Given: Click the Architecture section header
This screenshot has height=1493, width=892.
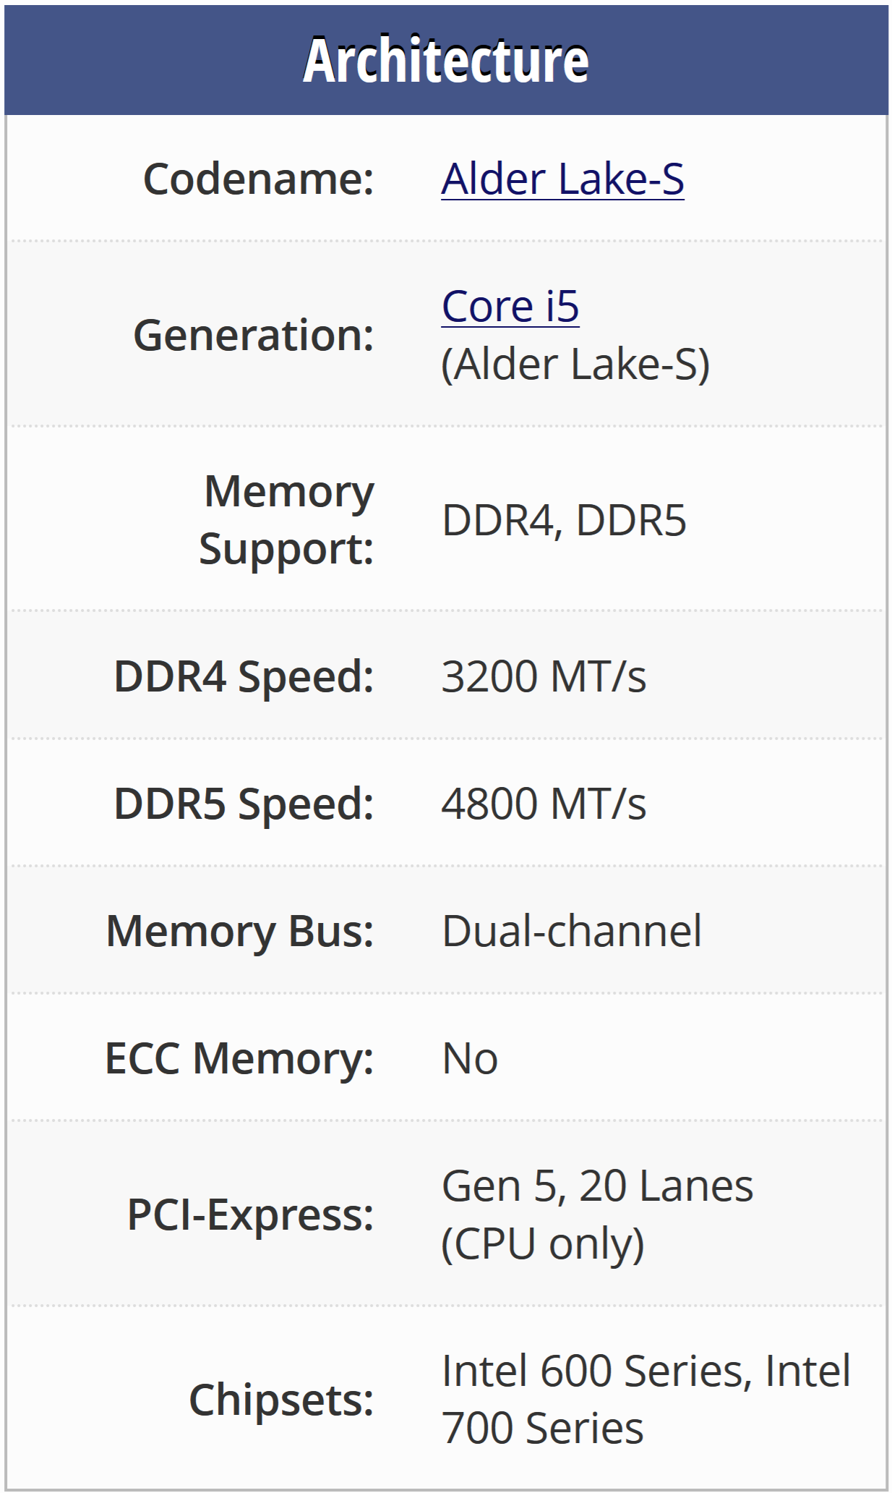Looking at the screenshot, I should (445, 60).
